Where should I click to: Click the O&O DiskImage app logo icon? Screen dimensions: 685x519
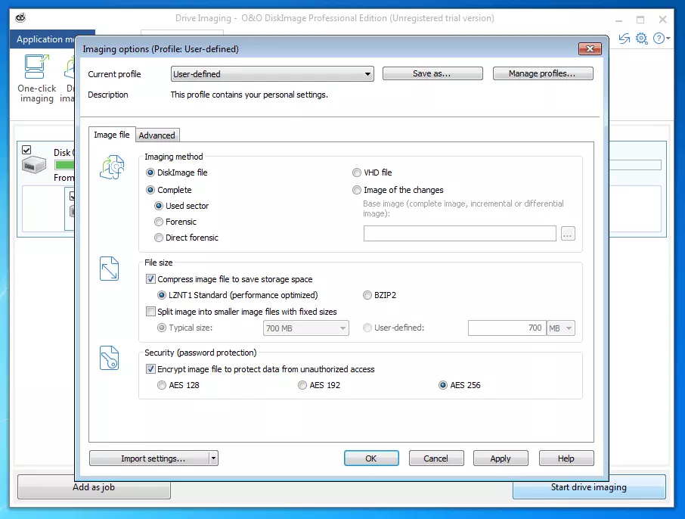(x=20, y=18)
